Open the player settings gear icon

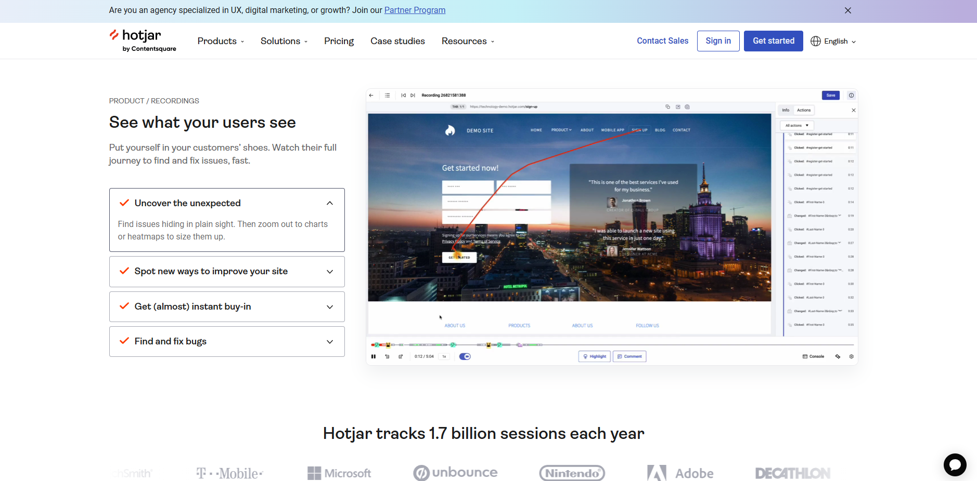[x=851, y=356]
